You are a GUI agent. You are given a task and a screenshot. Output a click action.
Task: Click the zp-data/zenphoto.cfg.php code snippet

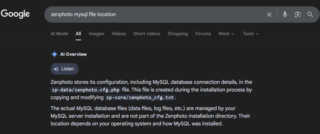(85, 90)
